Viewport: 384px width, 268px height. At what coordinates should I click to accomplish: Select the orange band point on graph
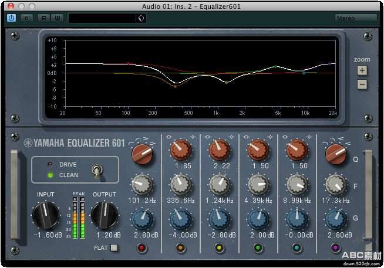(175, 86)
